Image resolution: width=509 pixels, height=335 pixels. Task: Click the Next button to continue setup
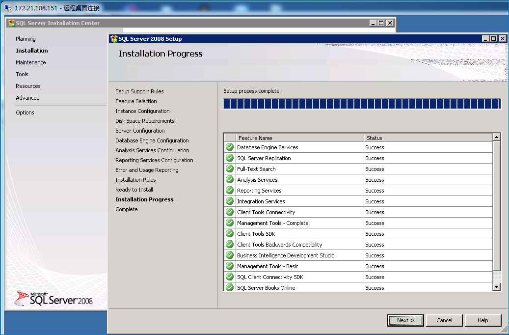[x=405, y=320]
